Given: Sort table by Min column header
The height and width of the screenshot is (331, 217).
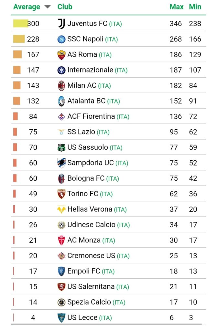Looking at the screenshot, I should 195,7.
